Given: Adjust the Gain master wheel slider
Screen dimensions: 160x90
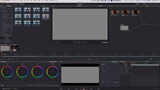Looking at the screenshot, I should pos(37,80).
